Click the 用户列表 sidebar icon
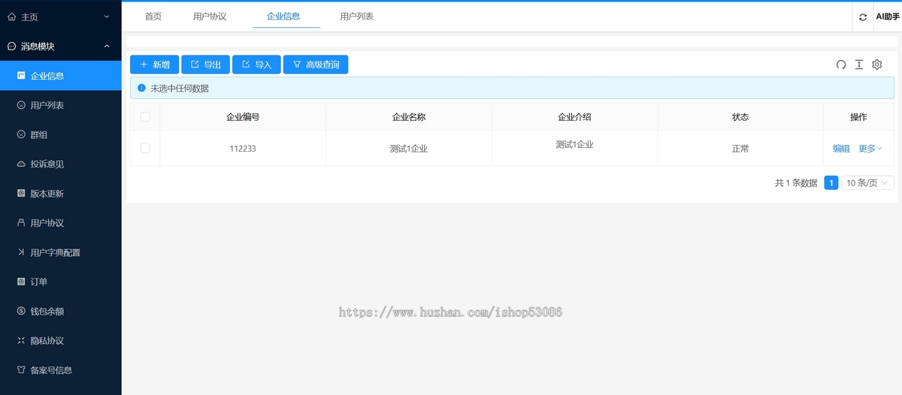Screen dimensions: 902x395 [21, 105]
